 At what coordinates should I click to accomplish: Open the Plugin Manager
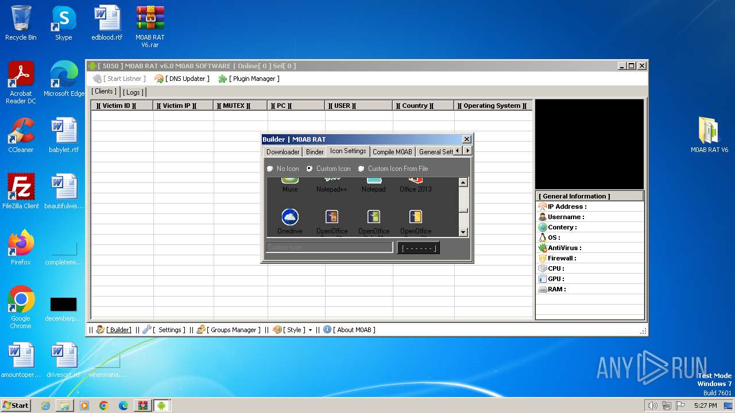(249, 79)
